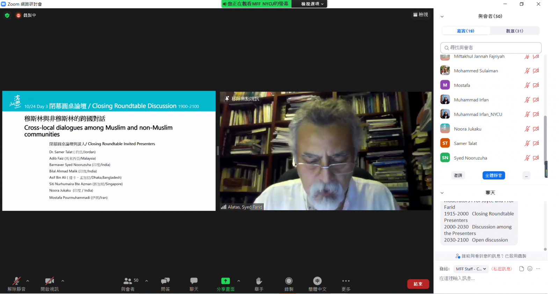Open the More options ellipsis in toolbar

[x=346, y=281]
